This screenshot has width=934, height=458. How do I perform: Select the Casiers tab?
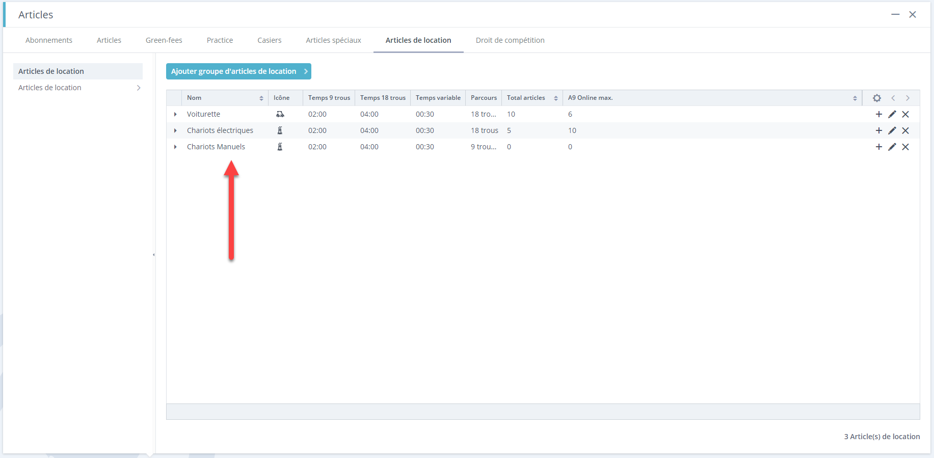tap(270, 40)
